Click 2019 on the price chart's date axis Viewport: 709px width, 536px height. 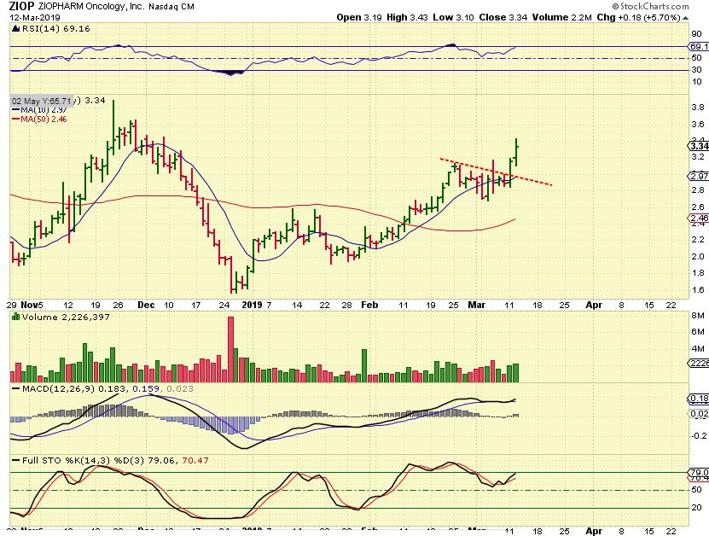250,303
